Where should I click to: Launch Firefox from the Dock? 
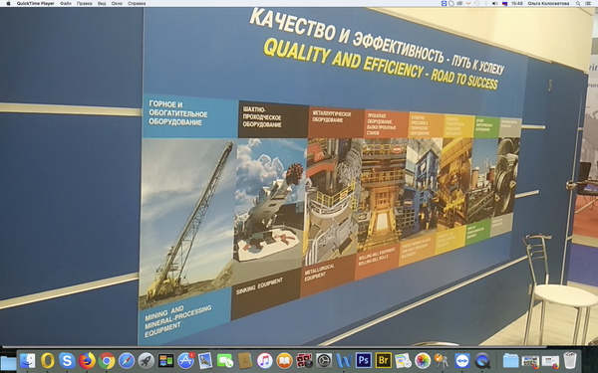coord(87,360)
